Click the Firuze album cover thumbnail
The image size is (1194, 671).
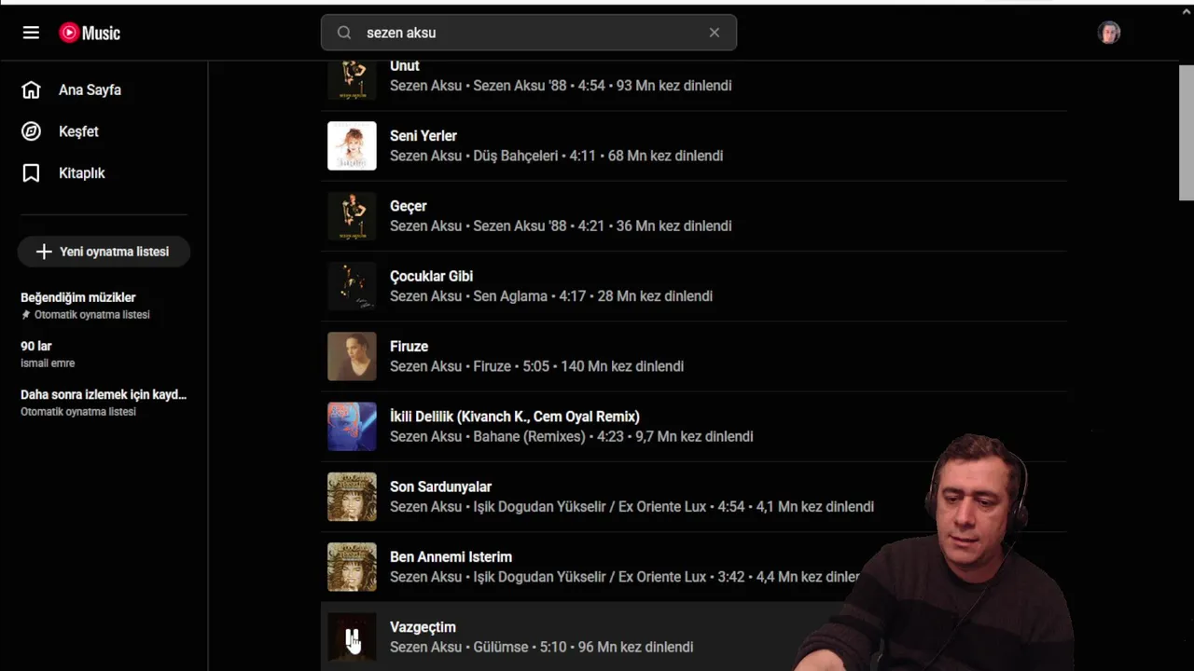click(352, 357)
